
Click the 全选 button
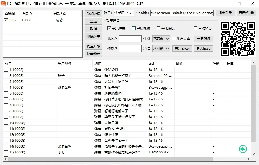point(94,21)
